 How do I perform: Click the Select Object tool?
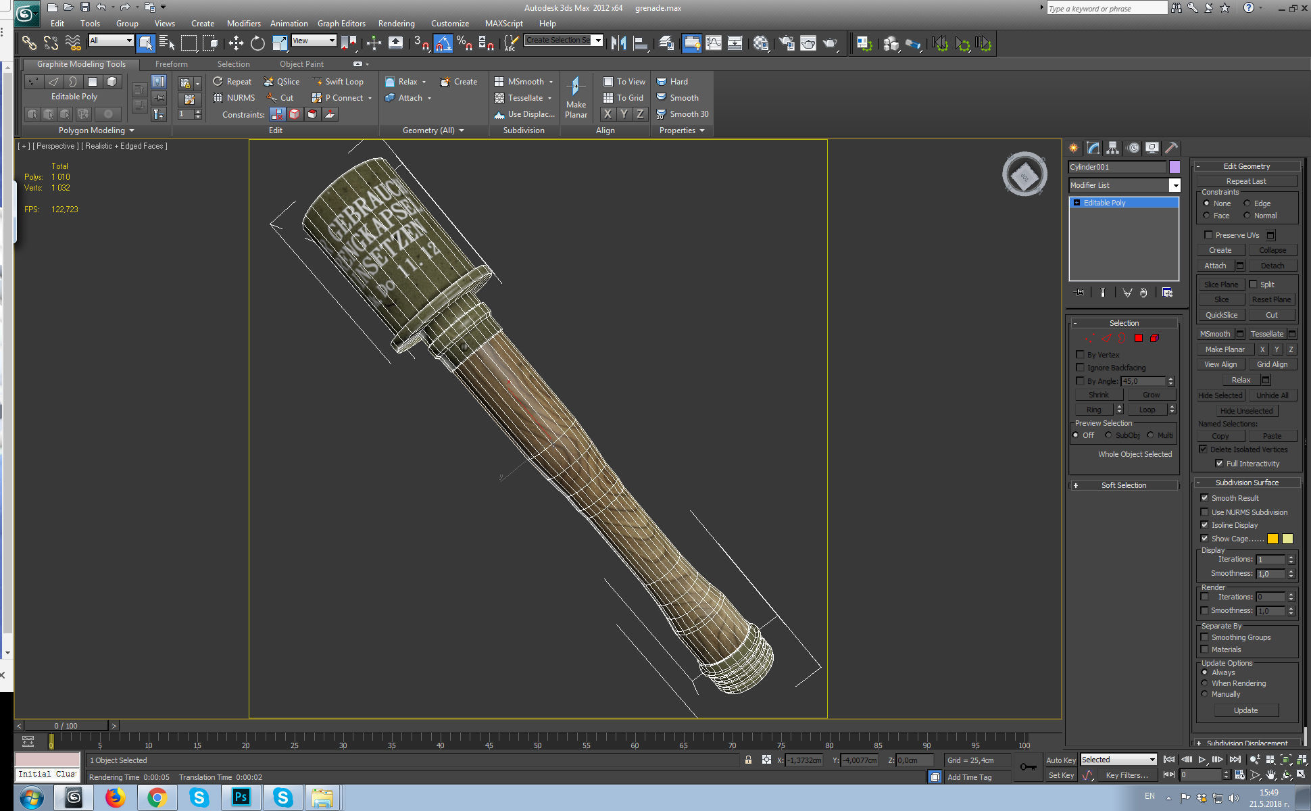tap(145, 44)
